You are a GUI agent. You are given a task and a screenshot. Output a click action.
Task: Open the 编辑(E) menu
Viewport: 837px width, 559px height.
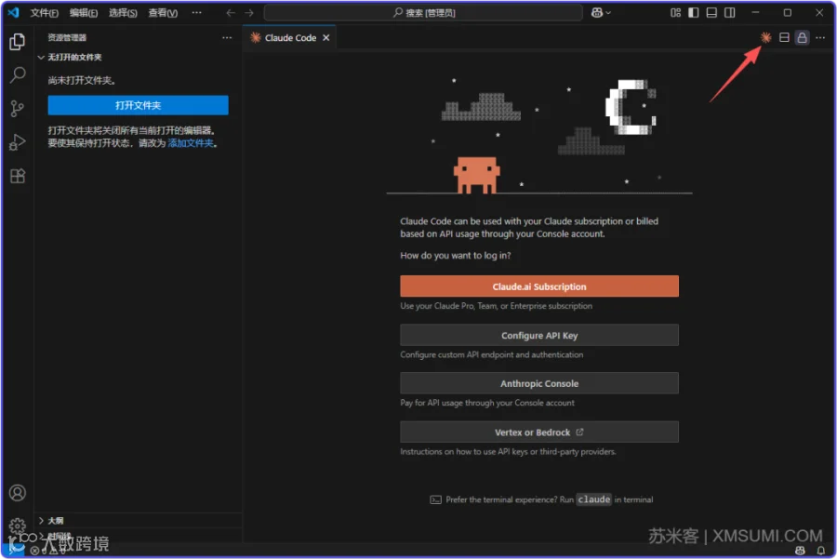point(84,12)
